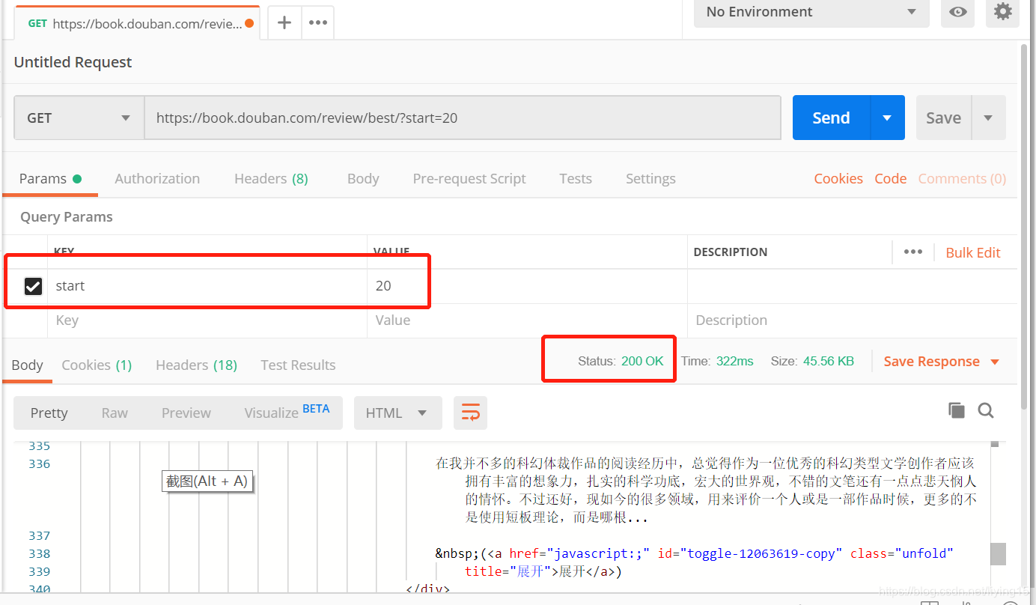This screenshot has height=605, width=1036.
Task: Click the empty Value placeholder field
Action: [x=527, y=320]
